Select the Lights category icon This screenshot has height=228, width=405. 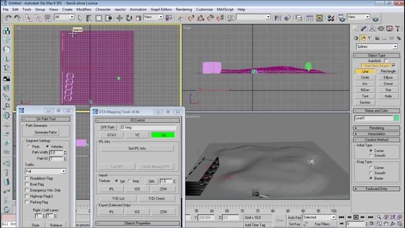click(370, 38)
